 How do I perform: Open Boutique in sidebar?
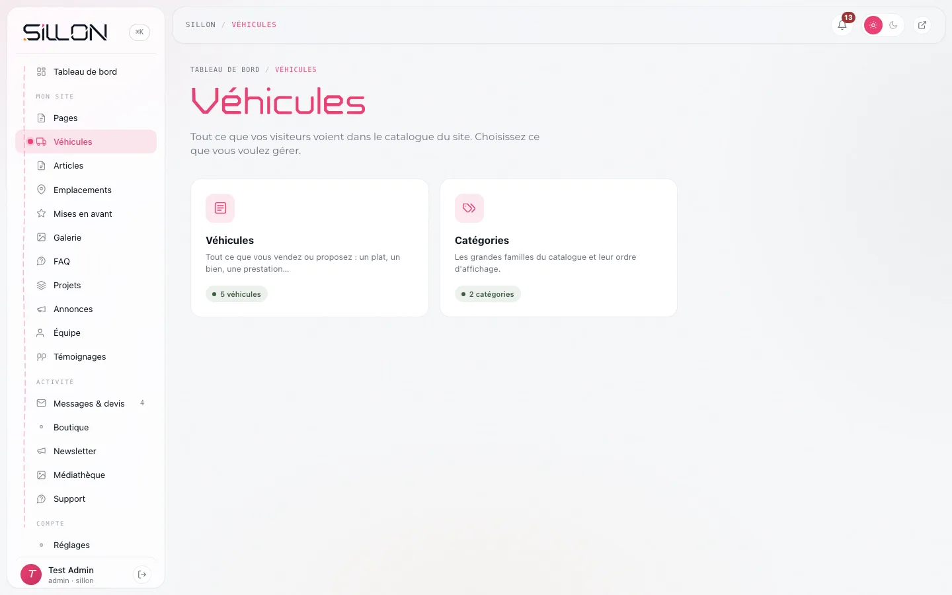tap(86, 427)
